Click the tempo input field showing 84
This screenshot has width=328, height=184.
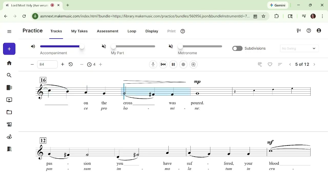[x=47, y=64]
